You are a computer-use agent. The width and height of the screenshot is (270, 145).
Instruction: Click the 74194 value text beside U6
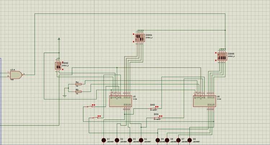[219, 99]
